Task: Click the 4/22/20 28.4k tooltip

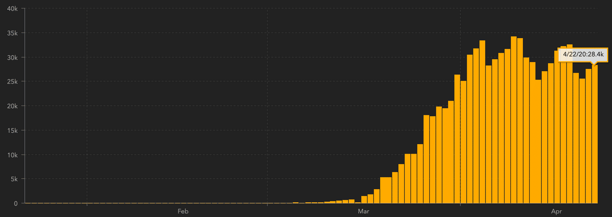Action: pyautogui.click(x=583, y=54)
